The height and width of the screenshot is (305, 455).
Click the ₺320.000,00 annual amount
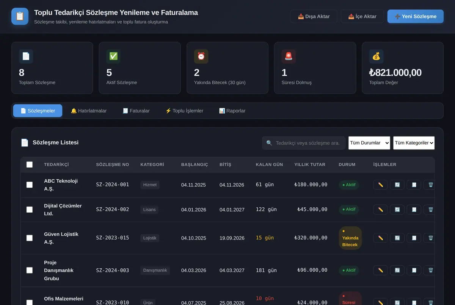click(311, 238)
